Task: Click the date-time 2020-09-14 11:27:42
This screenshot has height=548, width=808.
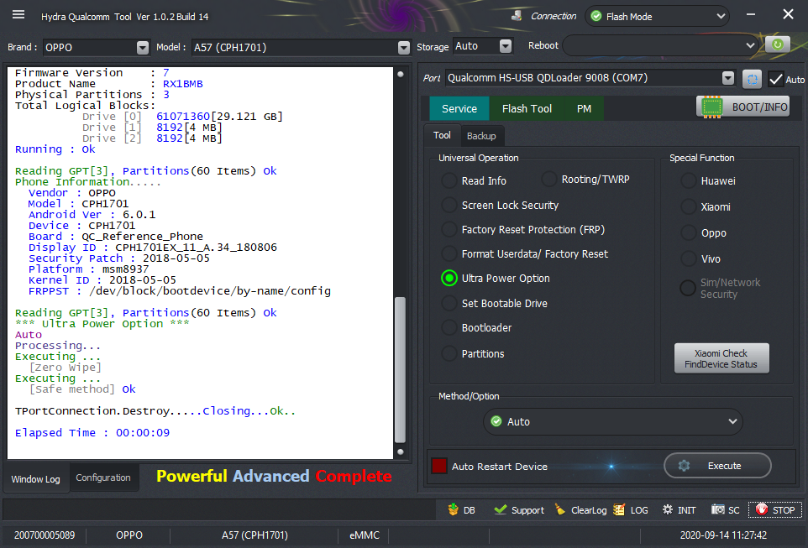Action: coord(723,535)
